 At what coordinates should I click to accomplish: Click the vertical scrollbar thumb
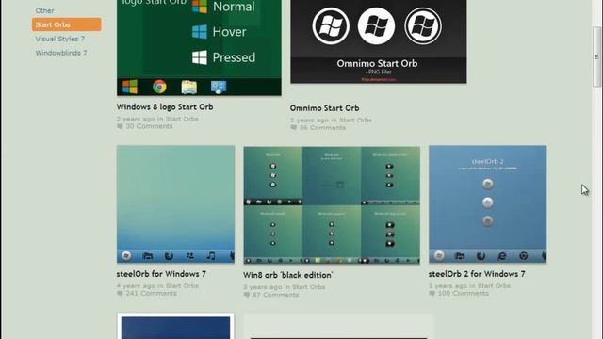pos(596,56)
